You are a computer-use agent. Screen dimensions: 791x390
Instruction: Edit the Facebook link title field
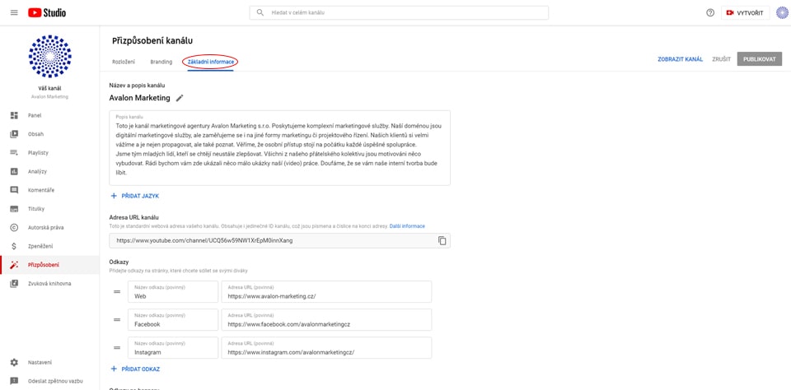(172, 319)
